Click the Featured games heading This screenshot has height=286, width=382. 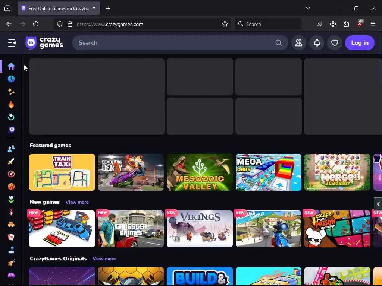[50, 146]
